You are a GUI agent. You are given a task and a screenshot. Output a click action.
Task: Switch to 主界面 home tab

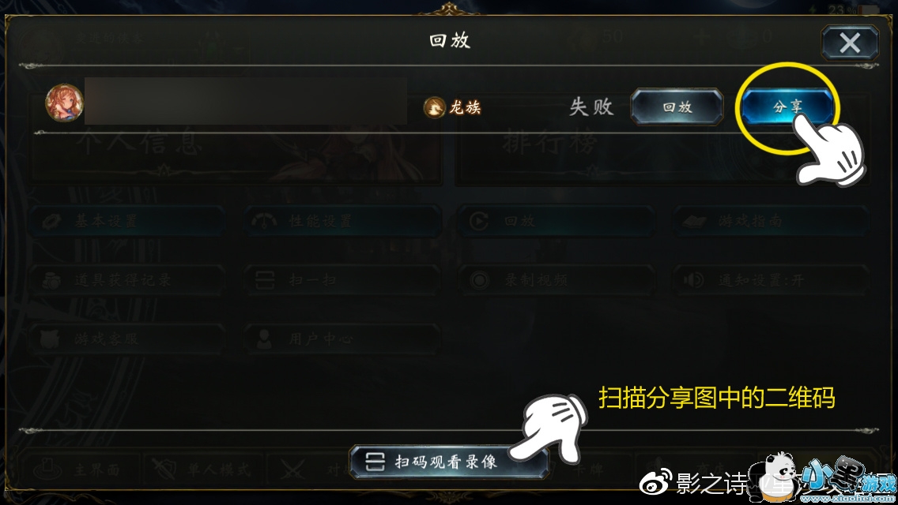79,470
